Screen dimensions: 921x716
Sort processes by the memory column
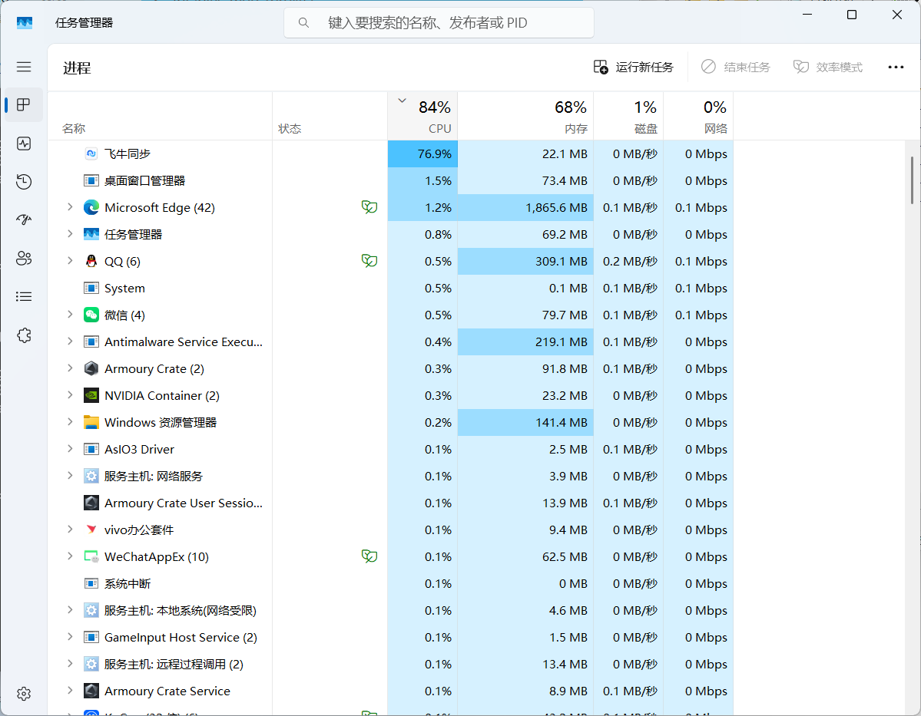(525, 117)
